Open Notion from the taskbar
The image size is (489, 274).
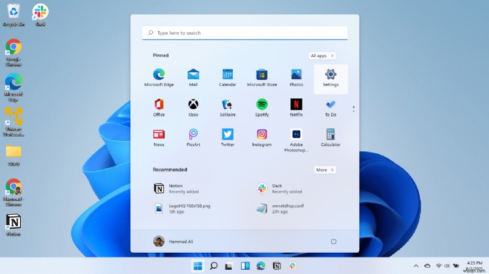[x=277, y=266]
